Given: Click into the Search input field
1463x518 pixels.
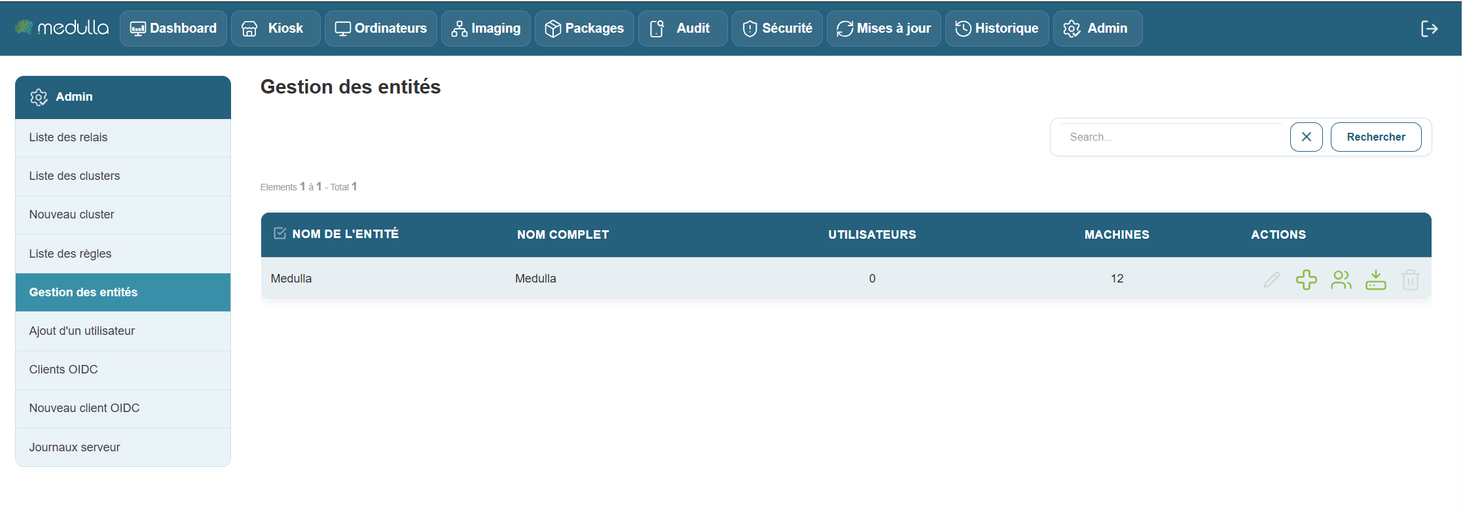Looking at the screenshot, I should tap(1172, 137).
